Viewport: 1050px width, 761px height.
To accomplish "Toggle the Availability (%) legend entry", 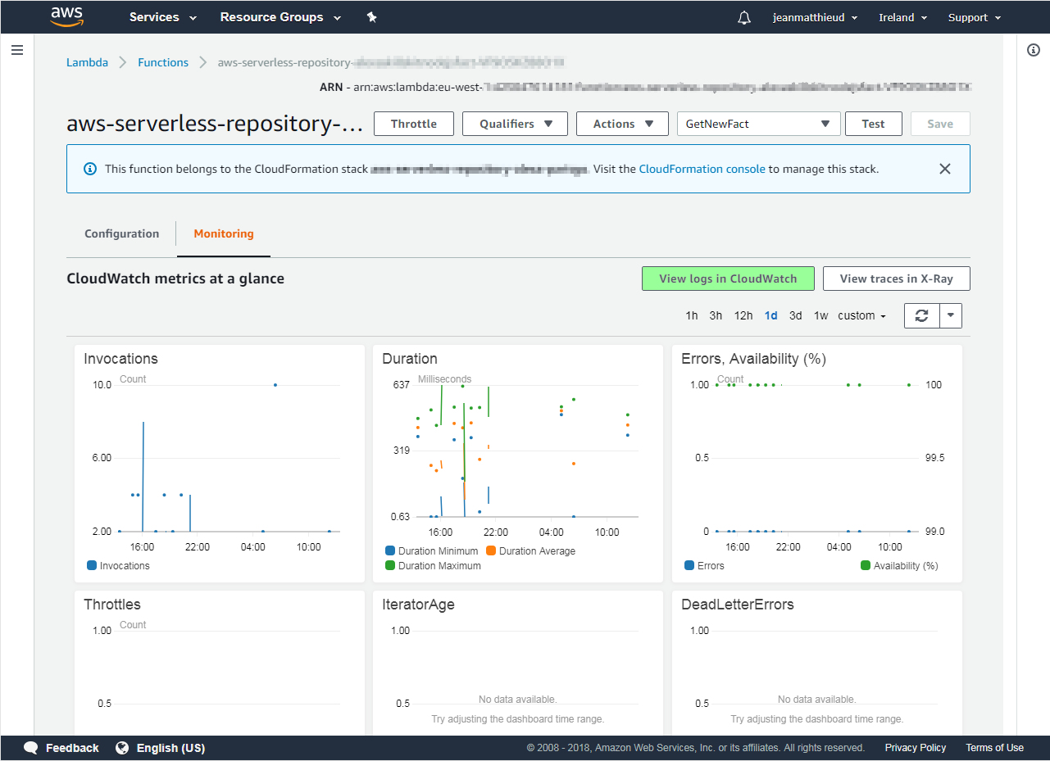I will coord(899,566).
